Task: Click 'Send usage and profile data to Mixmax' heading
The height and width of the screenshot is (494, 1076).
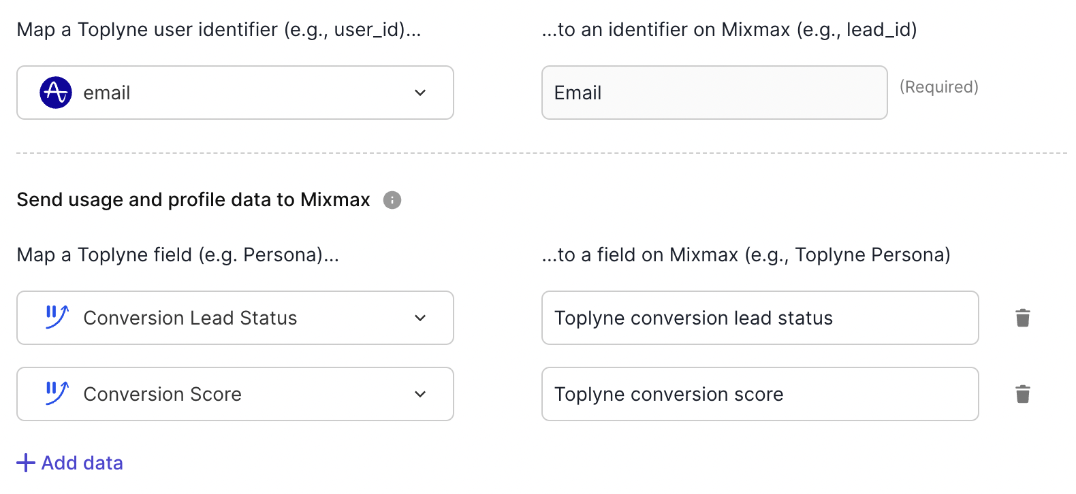Action: (193, 200)
